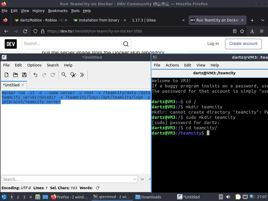Open the text editor File menu
Screen dimensions: 268x201
point(6,65)
